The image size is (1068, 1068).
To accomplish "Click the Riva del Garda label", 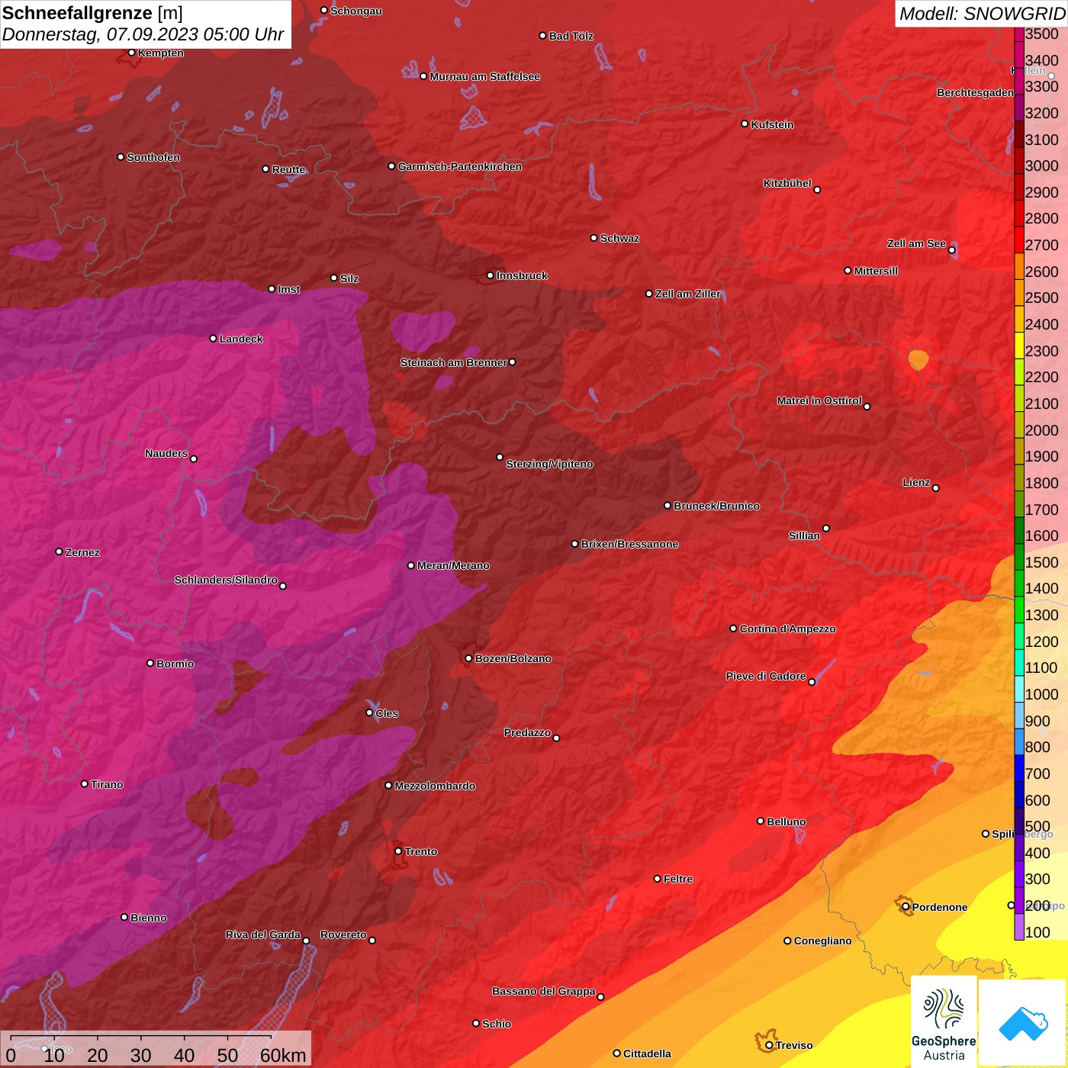I will (263, 934).
